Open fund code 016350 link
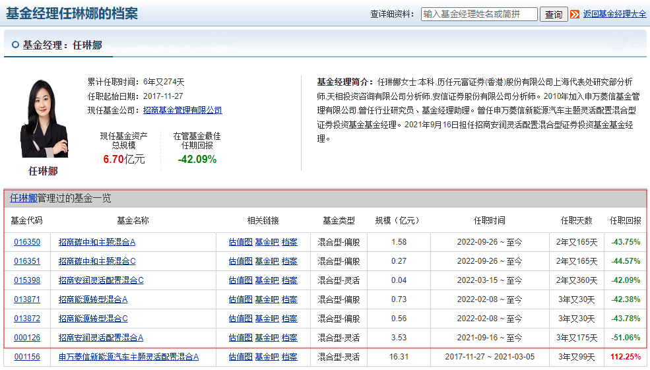The image size is (650, 370). click(x=27, y=242)
